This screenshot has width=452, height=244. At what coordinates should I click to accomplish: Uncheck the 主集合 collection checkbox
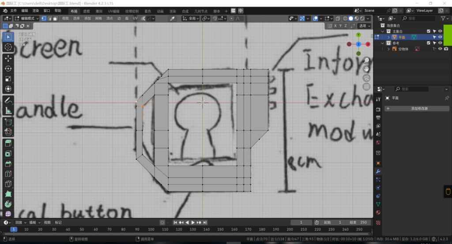click(428, 31)
